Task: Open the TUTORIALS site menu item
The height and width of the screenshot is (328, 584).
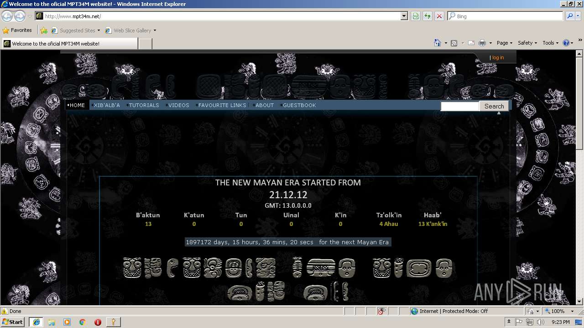Action: tap(143, 105)
